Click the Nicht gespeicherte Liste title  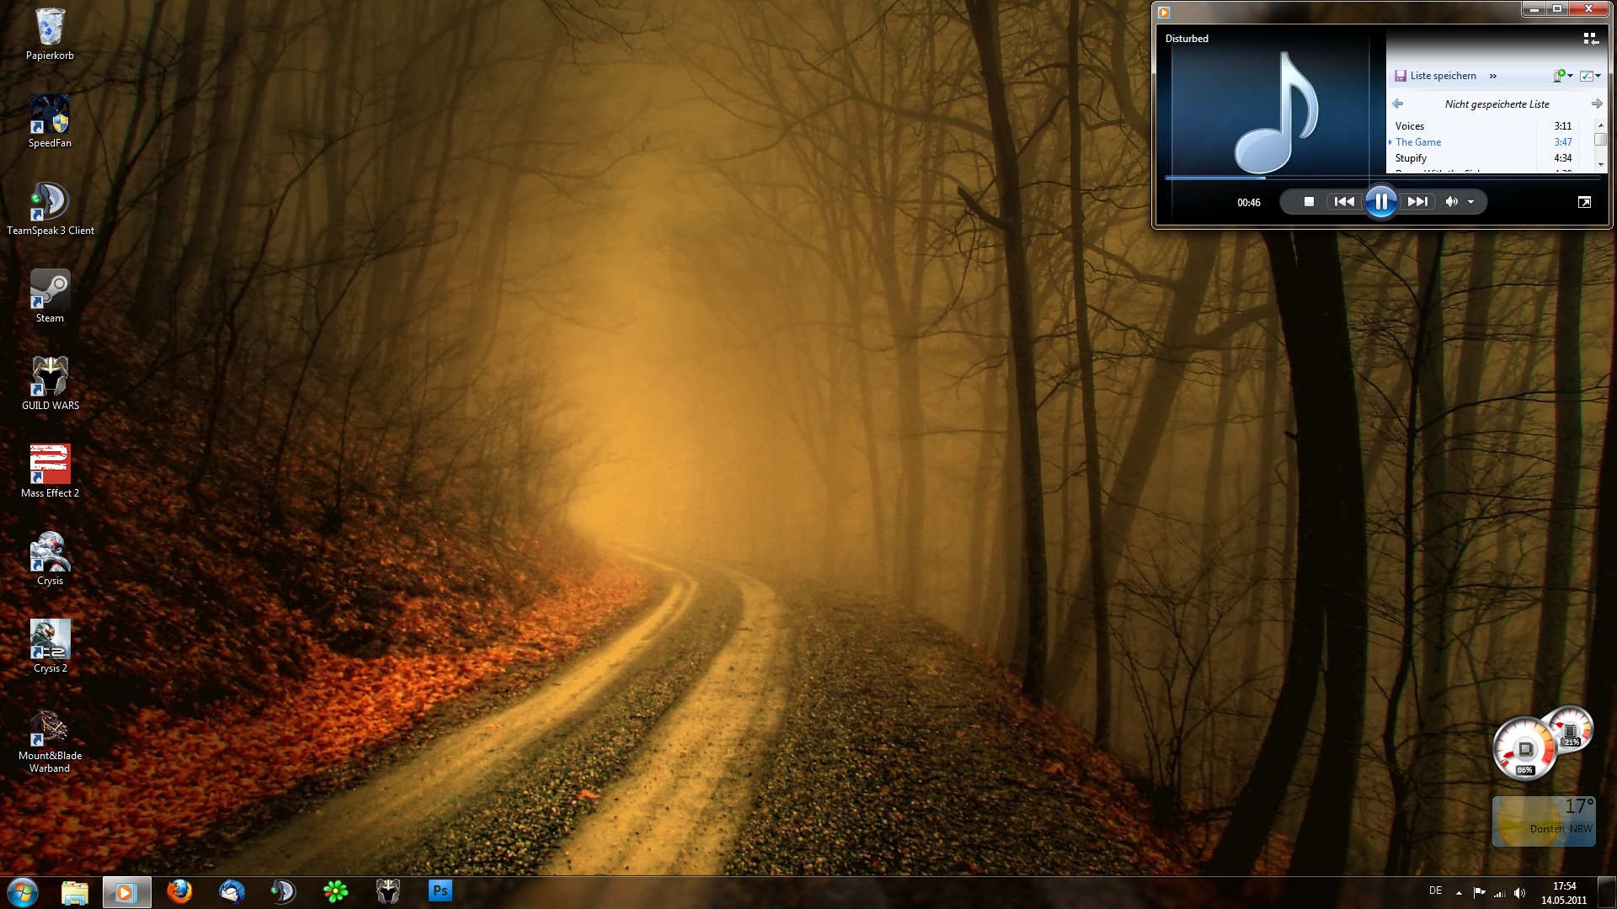coord(1497,104)
